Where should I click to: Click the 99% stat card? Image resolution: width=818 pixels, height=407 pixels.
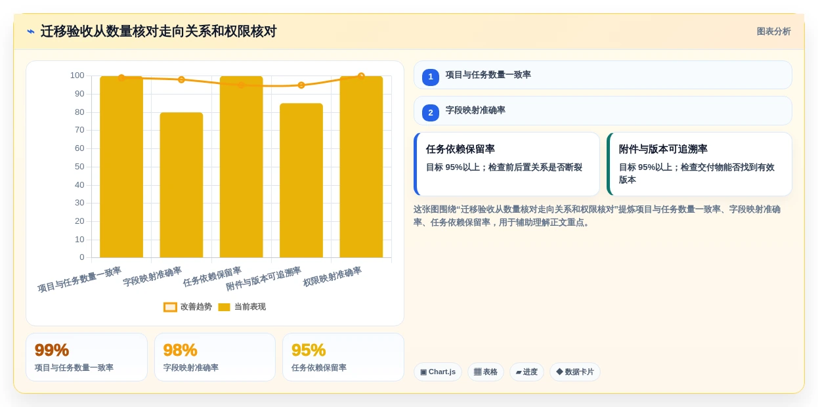[x=87, y=357]
